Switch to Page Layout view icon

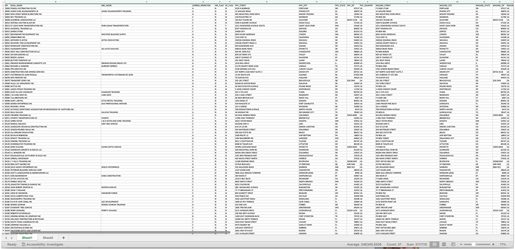[x=444, y=244]
